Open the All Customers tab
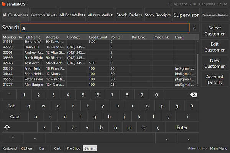230x153 pixels. [x=15, y=15]
